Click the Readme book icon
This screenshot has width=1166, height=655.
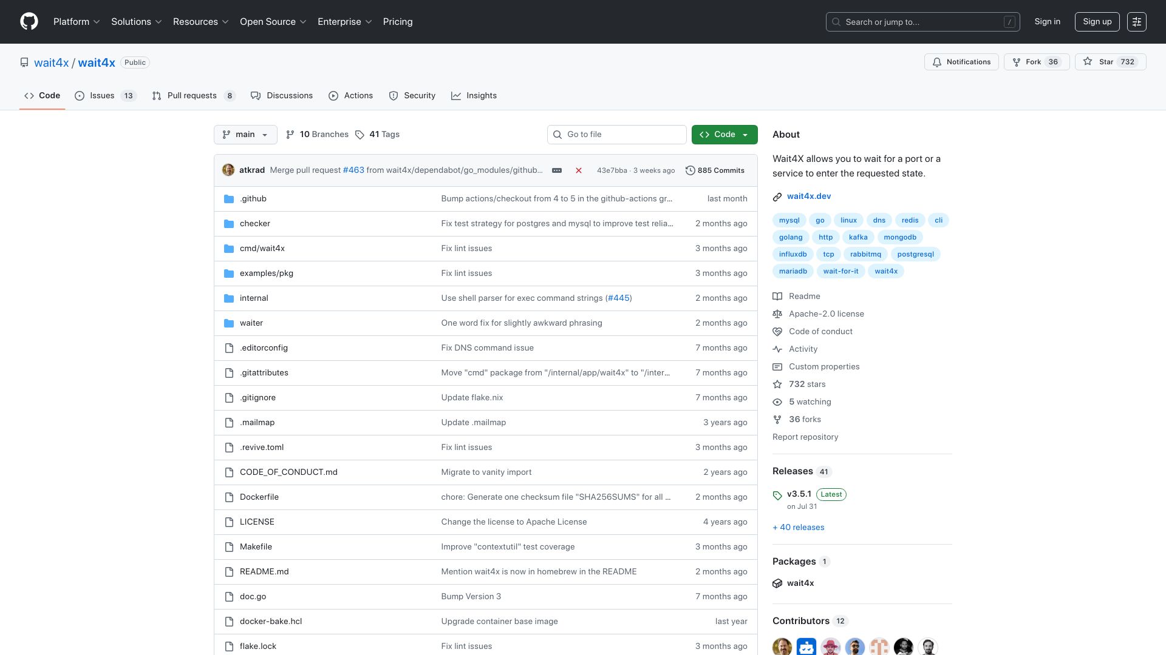click(x=777, y=297)
